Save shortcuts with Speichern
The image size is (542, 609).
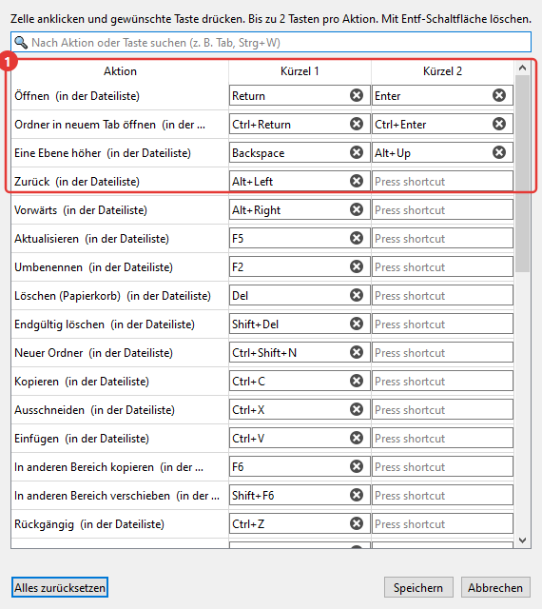coord(418,587)
